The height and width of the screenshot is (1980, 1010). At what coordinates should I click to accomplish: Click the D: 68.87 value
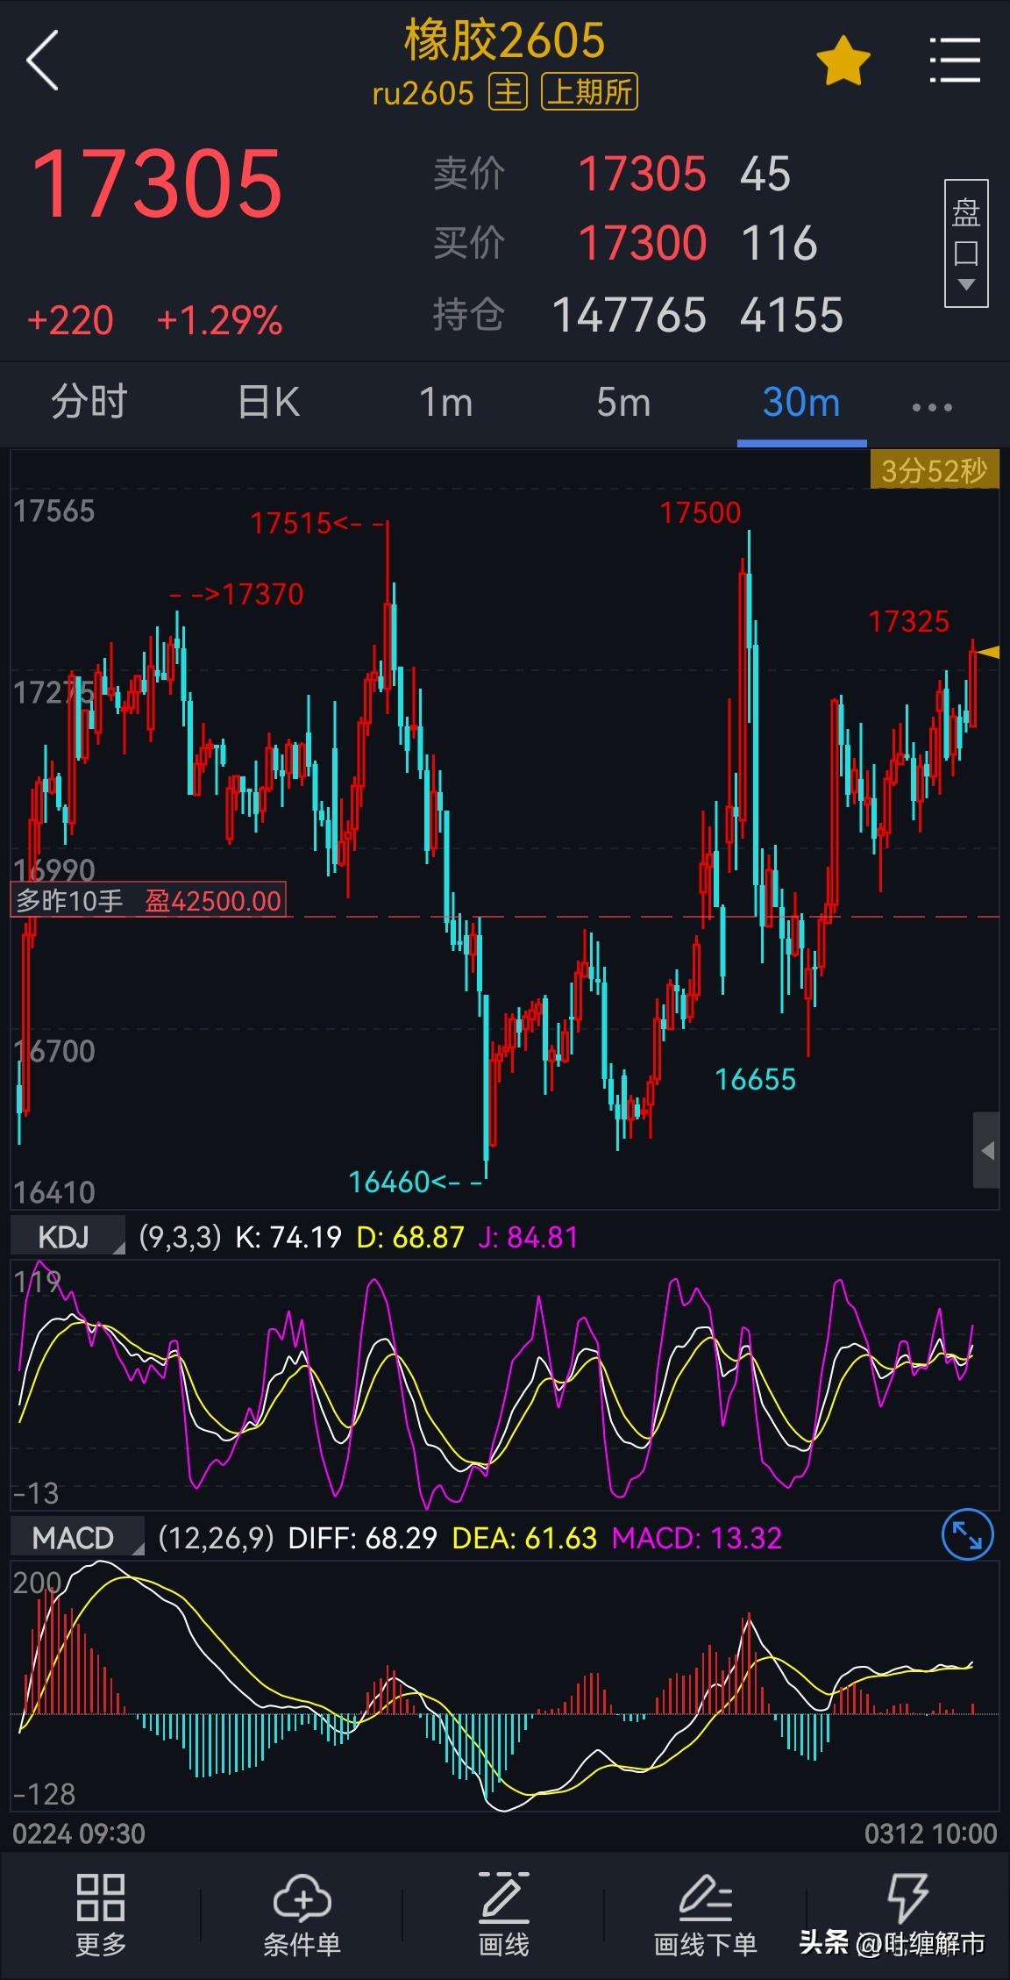pyautogui.click(x=410, y=1237)
